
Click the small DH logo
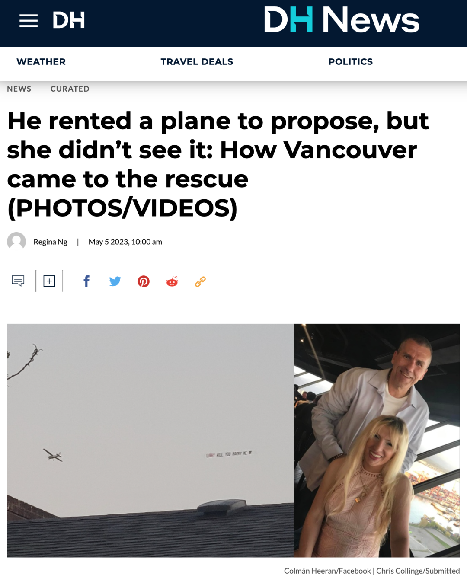coord(68,20)
